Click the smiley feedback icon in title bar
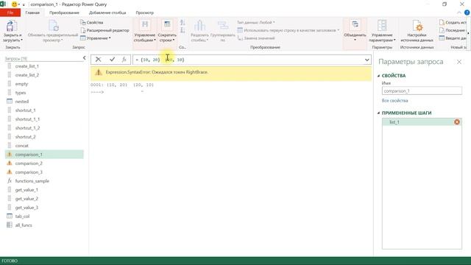The width and height of the screenshot is (471, 265). coord(14,4)
